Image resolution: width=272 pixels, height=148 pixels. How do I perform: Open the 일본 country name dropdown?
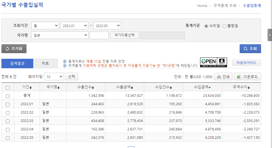coord(60,35)
